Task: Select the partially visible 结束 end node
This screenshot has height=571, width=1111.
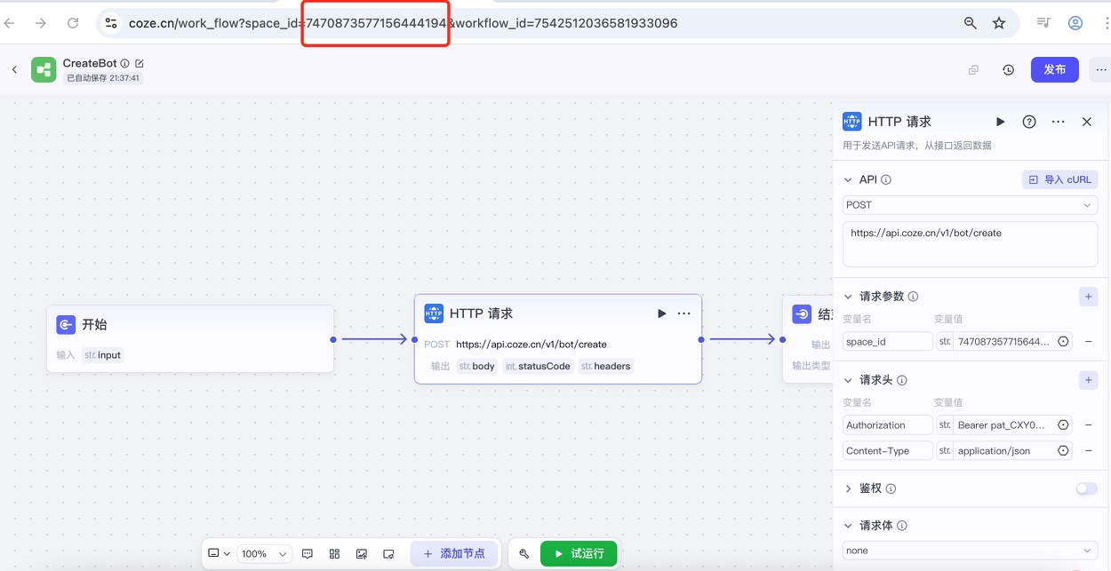Action: 809,339
